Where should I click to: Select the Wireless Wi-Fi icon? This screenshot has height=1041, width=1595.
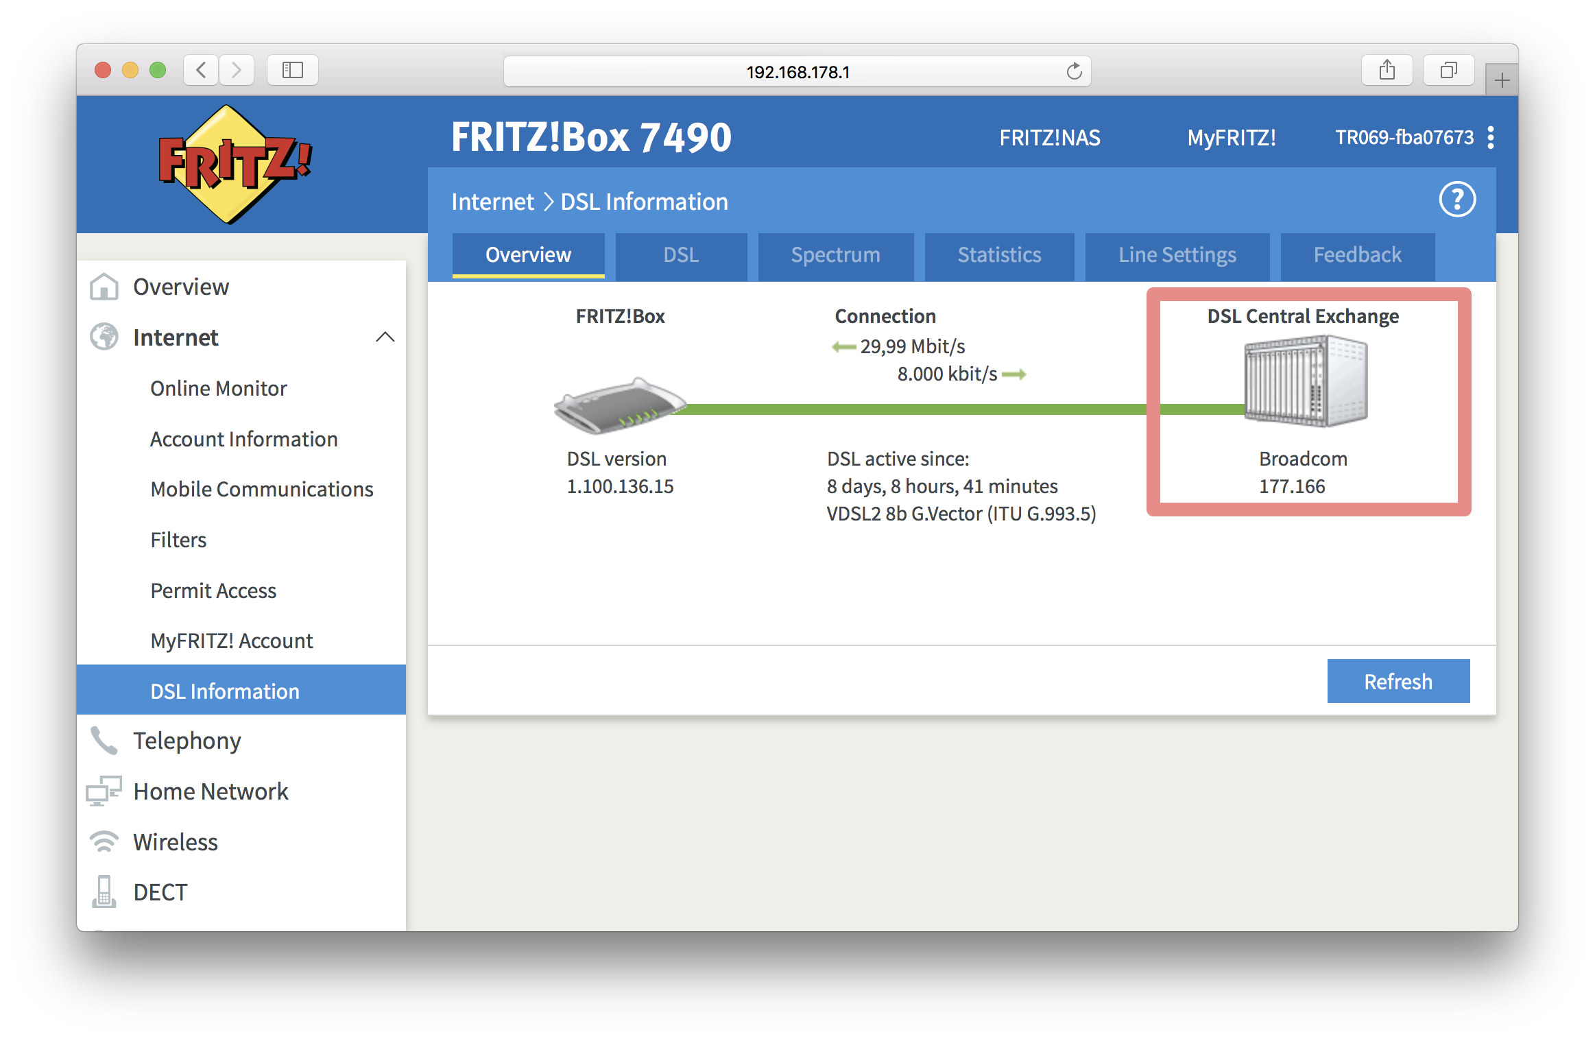104,841
